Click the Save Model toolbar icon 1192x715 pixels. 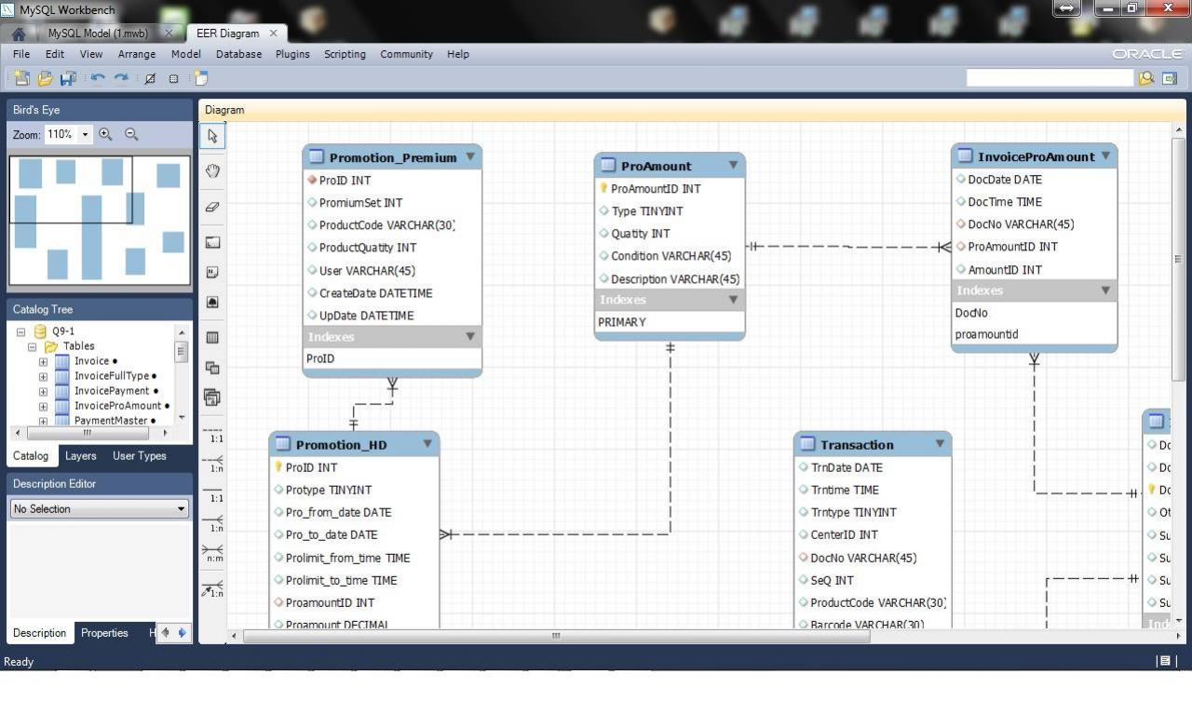(68, 78)
